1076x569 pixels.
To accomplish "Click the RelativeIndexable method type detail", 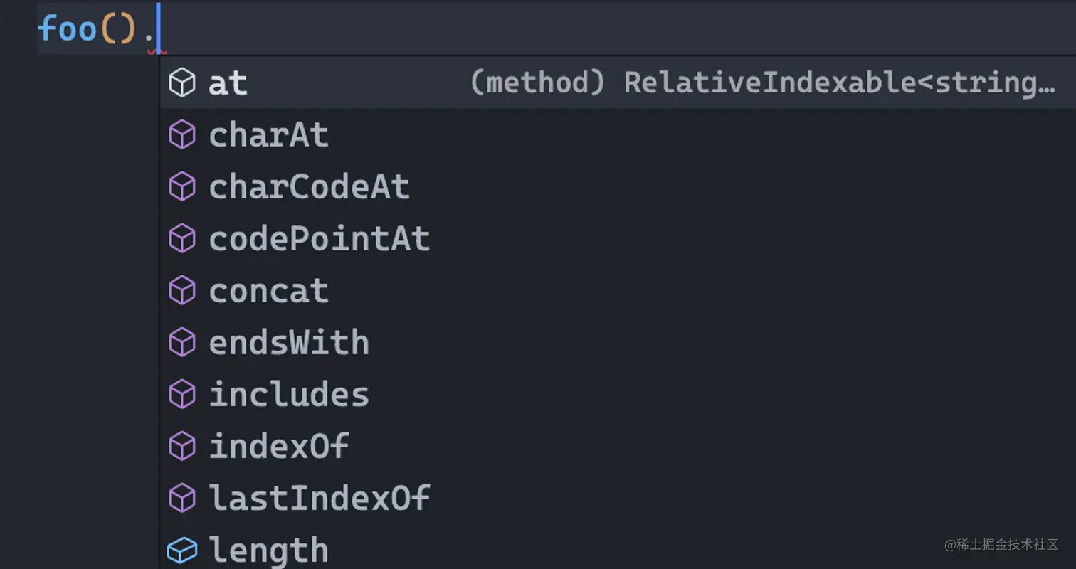I will click(762, 83).
